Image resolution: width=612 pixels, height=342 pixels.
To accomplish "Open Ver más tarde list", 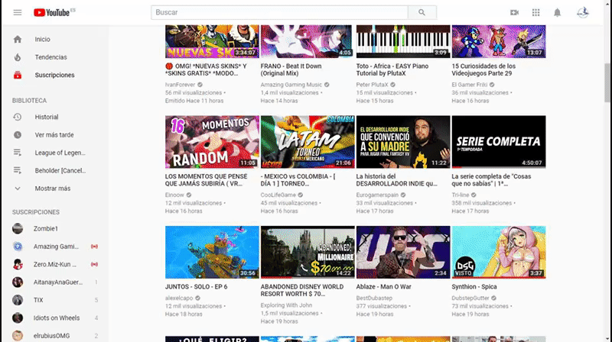I will click(54, 135).
